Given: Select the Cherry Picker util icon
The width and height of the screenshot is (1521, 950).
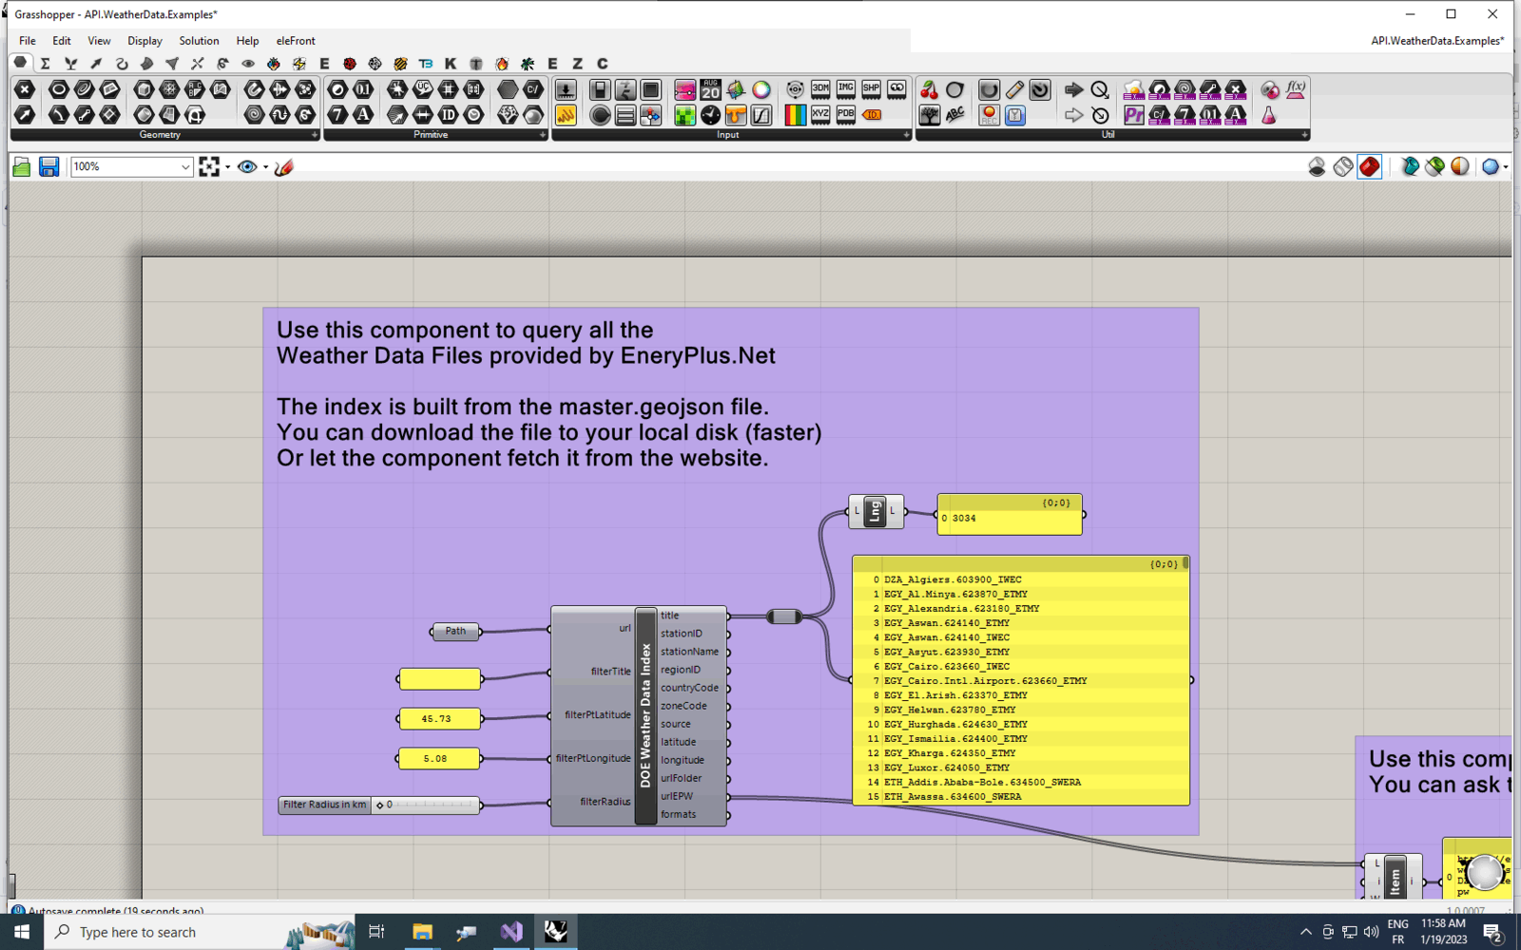Looking at the screenshot, I should pos(929,89).
